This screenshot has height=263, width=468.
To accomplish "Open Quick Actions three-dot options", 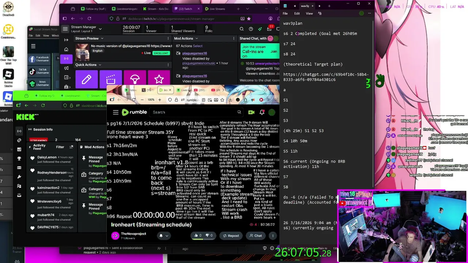I will pyautogui.click(x=168, y=65).
